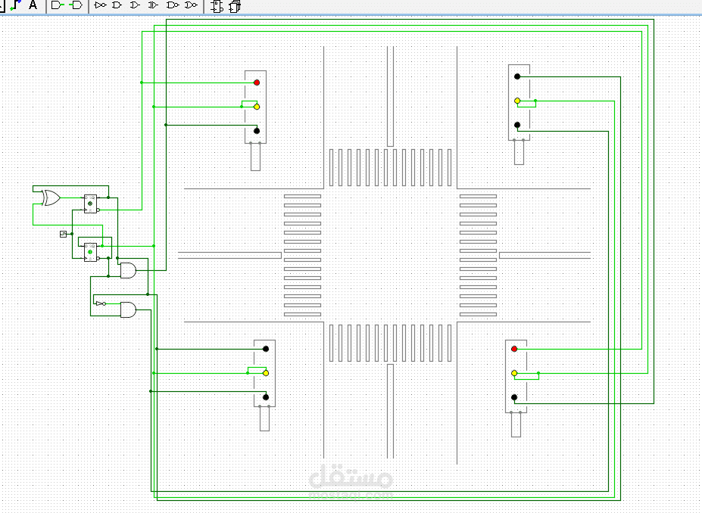
Task: Choose the AND gate toolbar icon
Action: 117,5
